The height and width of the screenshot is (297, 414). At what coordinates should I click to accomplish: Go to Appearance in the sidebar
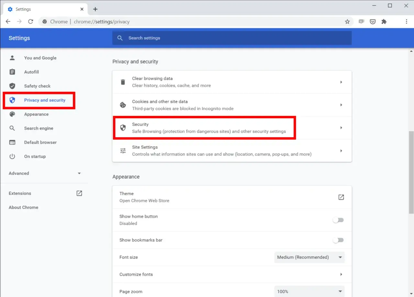(x=36, y=114)
